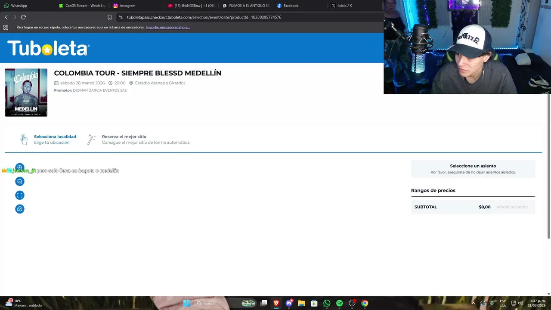551x310 pixels.
Task: Click the microphone tray icon
Action: [492, 303]
